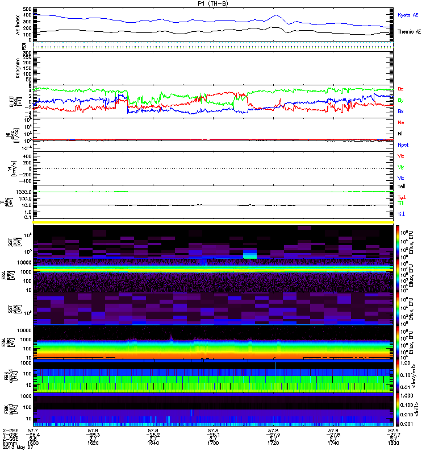Click the 1720 time tick label
426x455 pixels.
tap(273, 443)
